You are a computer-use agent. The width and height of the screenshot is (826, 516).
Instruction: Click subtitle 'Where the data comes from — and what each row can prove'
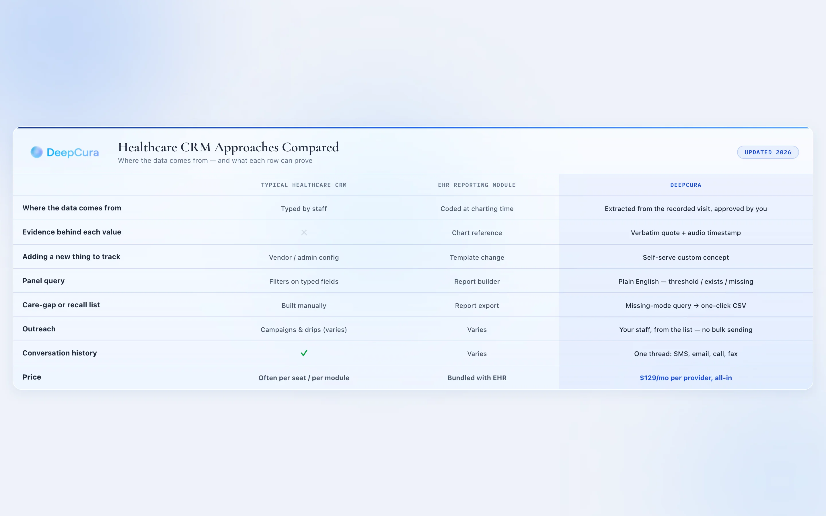point(215,161)
